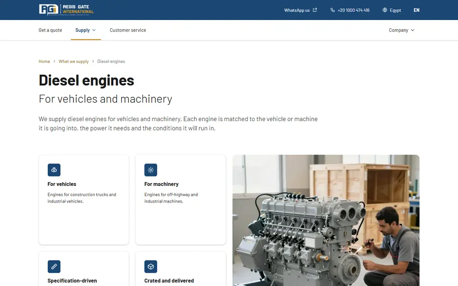
Task: Go to Customer service
Action: [x=128, y=30]
